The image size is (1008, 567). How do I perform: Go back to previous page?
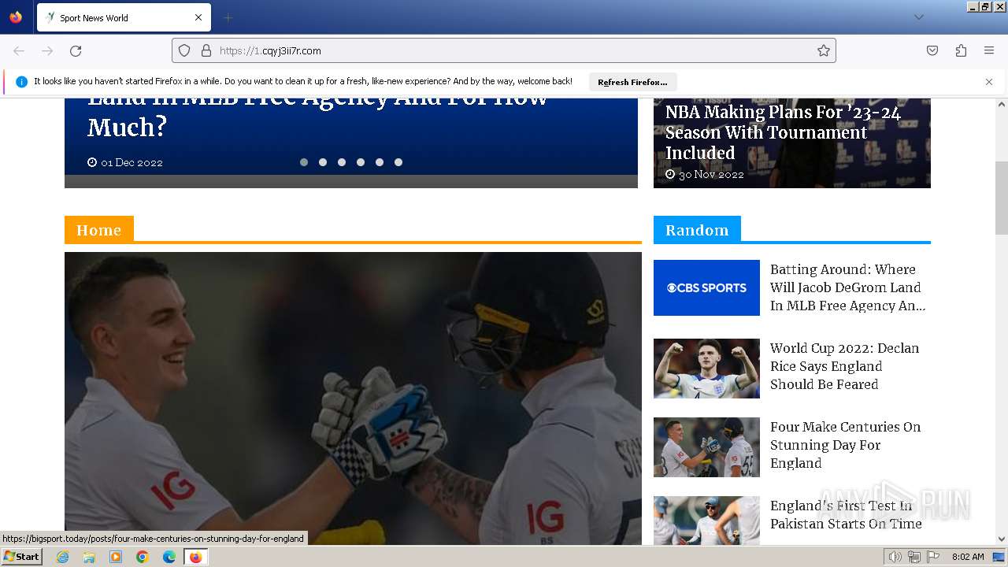coord(19,50)
